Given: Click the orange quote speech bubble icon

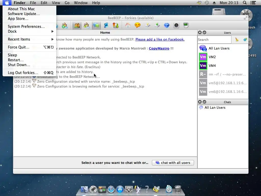Looking at the screenshot, I should click(137, 26).
